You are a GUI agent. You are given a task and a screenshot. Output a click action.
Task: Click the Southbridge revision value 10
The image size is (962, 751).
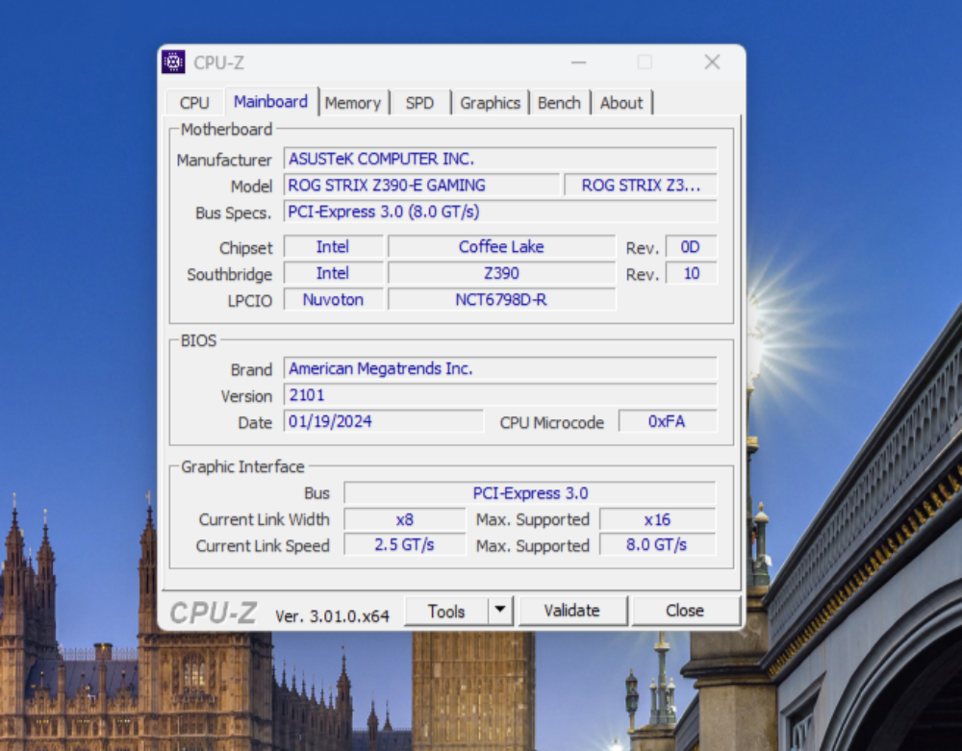(691, 273)
